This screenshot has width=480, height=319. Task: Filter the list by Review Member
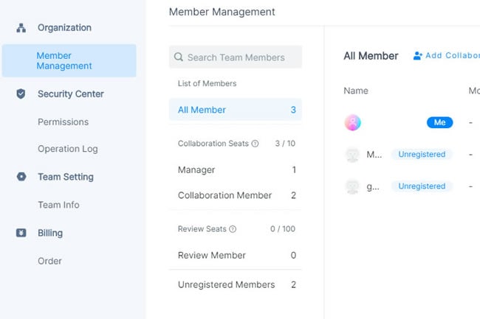click(x=236, y=255)
